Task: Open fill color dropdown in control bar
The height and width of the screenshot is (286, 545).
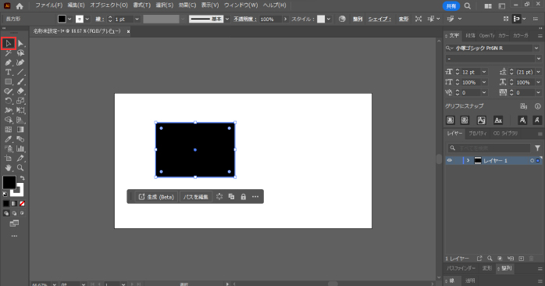Action: [69, 19]
